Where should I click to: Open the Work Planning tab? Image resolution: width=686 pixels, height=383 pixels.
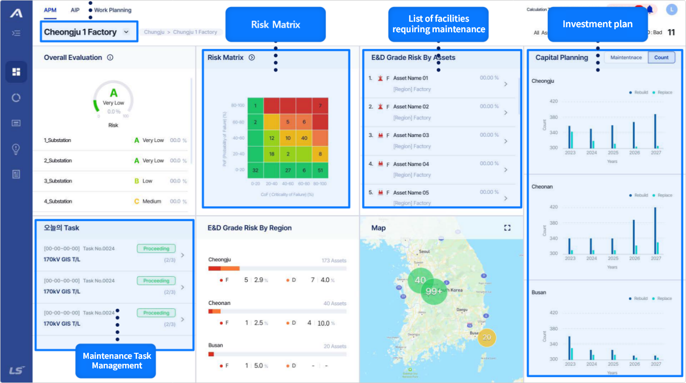coord(112,10)
